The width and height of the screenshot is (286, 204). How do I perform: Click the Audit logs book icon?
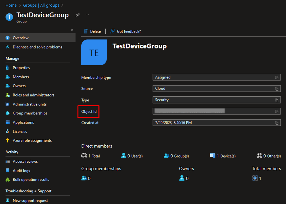coord(8,171)
